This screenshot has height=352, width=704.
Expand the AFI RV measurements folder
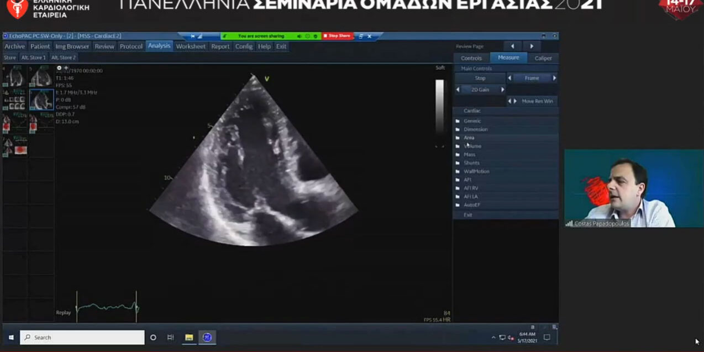(471, 188)
